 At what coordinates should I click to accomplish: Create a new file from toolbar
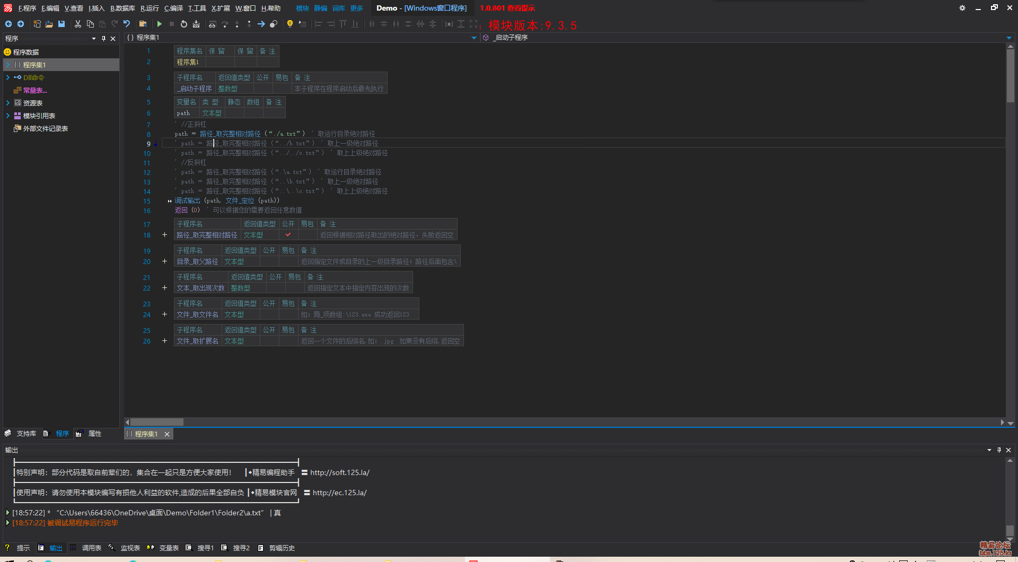point(37,24)
